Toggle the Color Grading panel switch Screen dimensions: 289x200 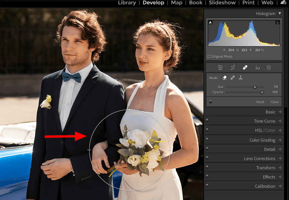coord(207,140)
